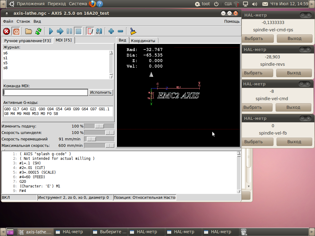
Task: Zoom out with the minus icon
Action: click(120, 31)
